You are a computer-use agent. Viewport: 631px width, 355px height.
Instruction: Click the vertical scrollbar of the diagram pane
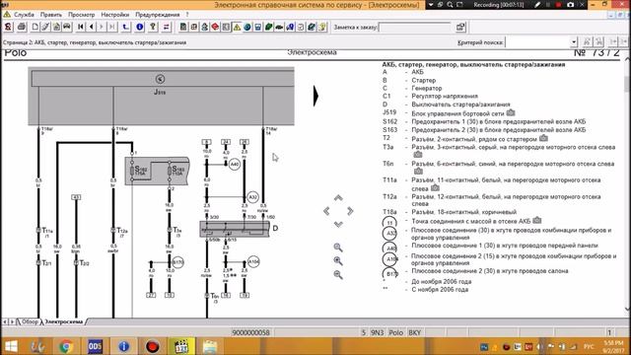(x=627, y=185)
